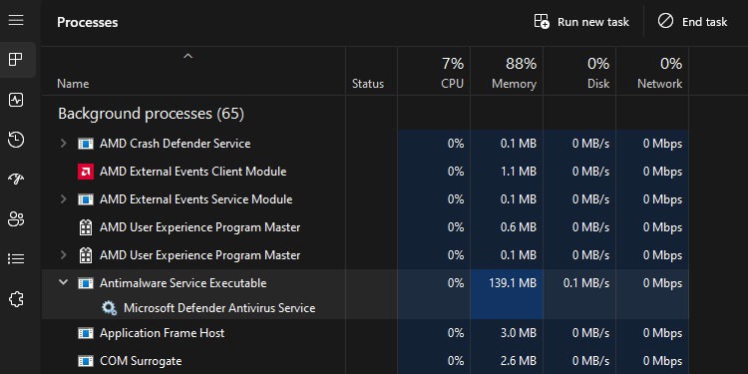The image size is (748, 374).
Task: Select the Processes page icon in sidebar
Action: pyautogui.click(x=16, y=60)
